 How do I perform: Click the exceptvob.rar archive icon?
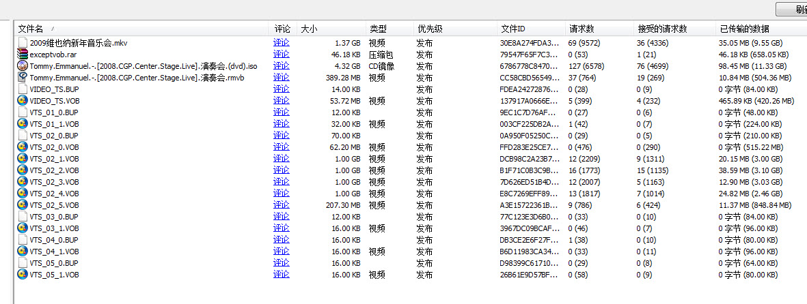(23, 55)
